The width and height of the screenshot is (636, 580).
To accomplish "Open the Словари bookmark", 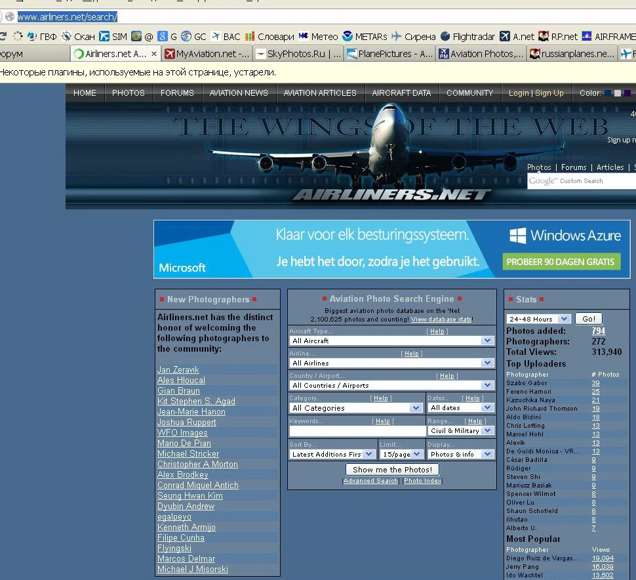I will tap(269, 37).
